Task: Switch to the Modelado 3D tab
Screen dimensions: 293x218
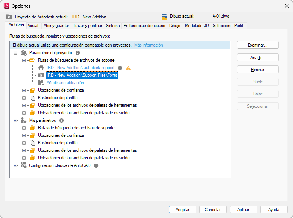Action: (x=197, y=26)
